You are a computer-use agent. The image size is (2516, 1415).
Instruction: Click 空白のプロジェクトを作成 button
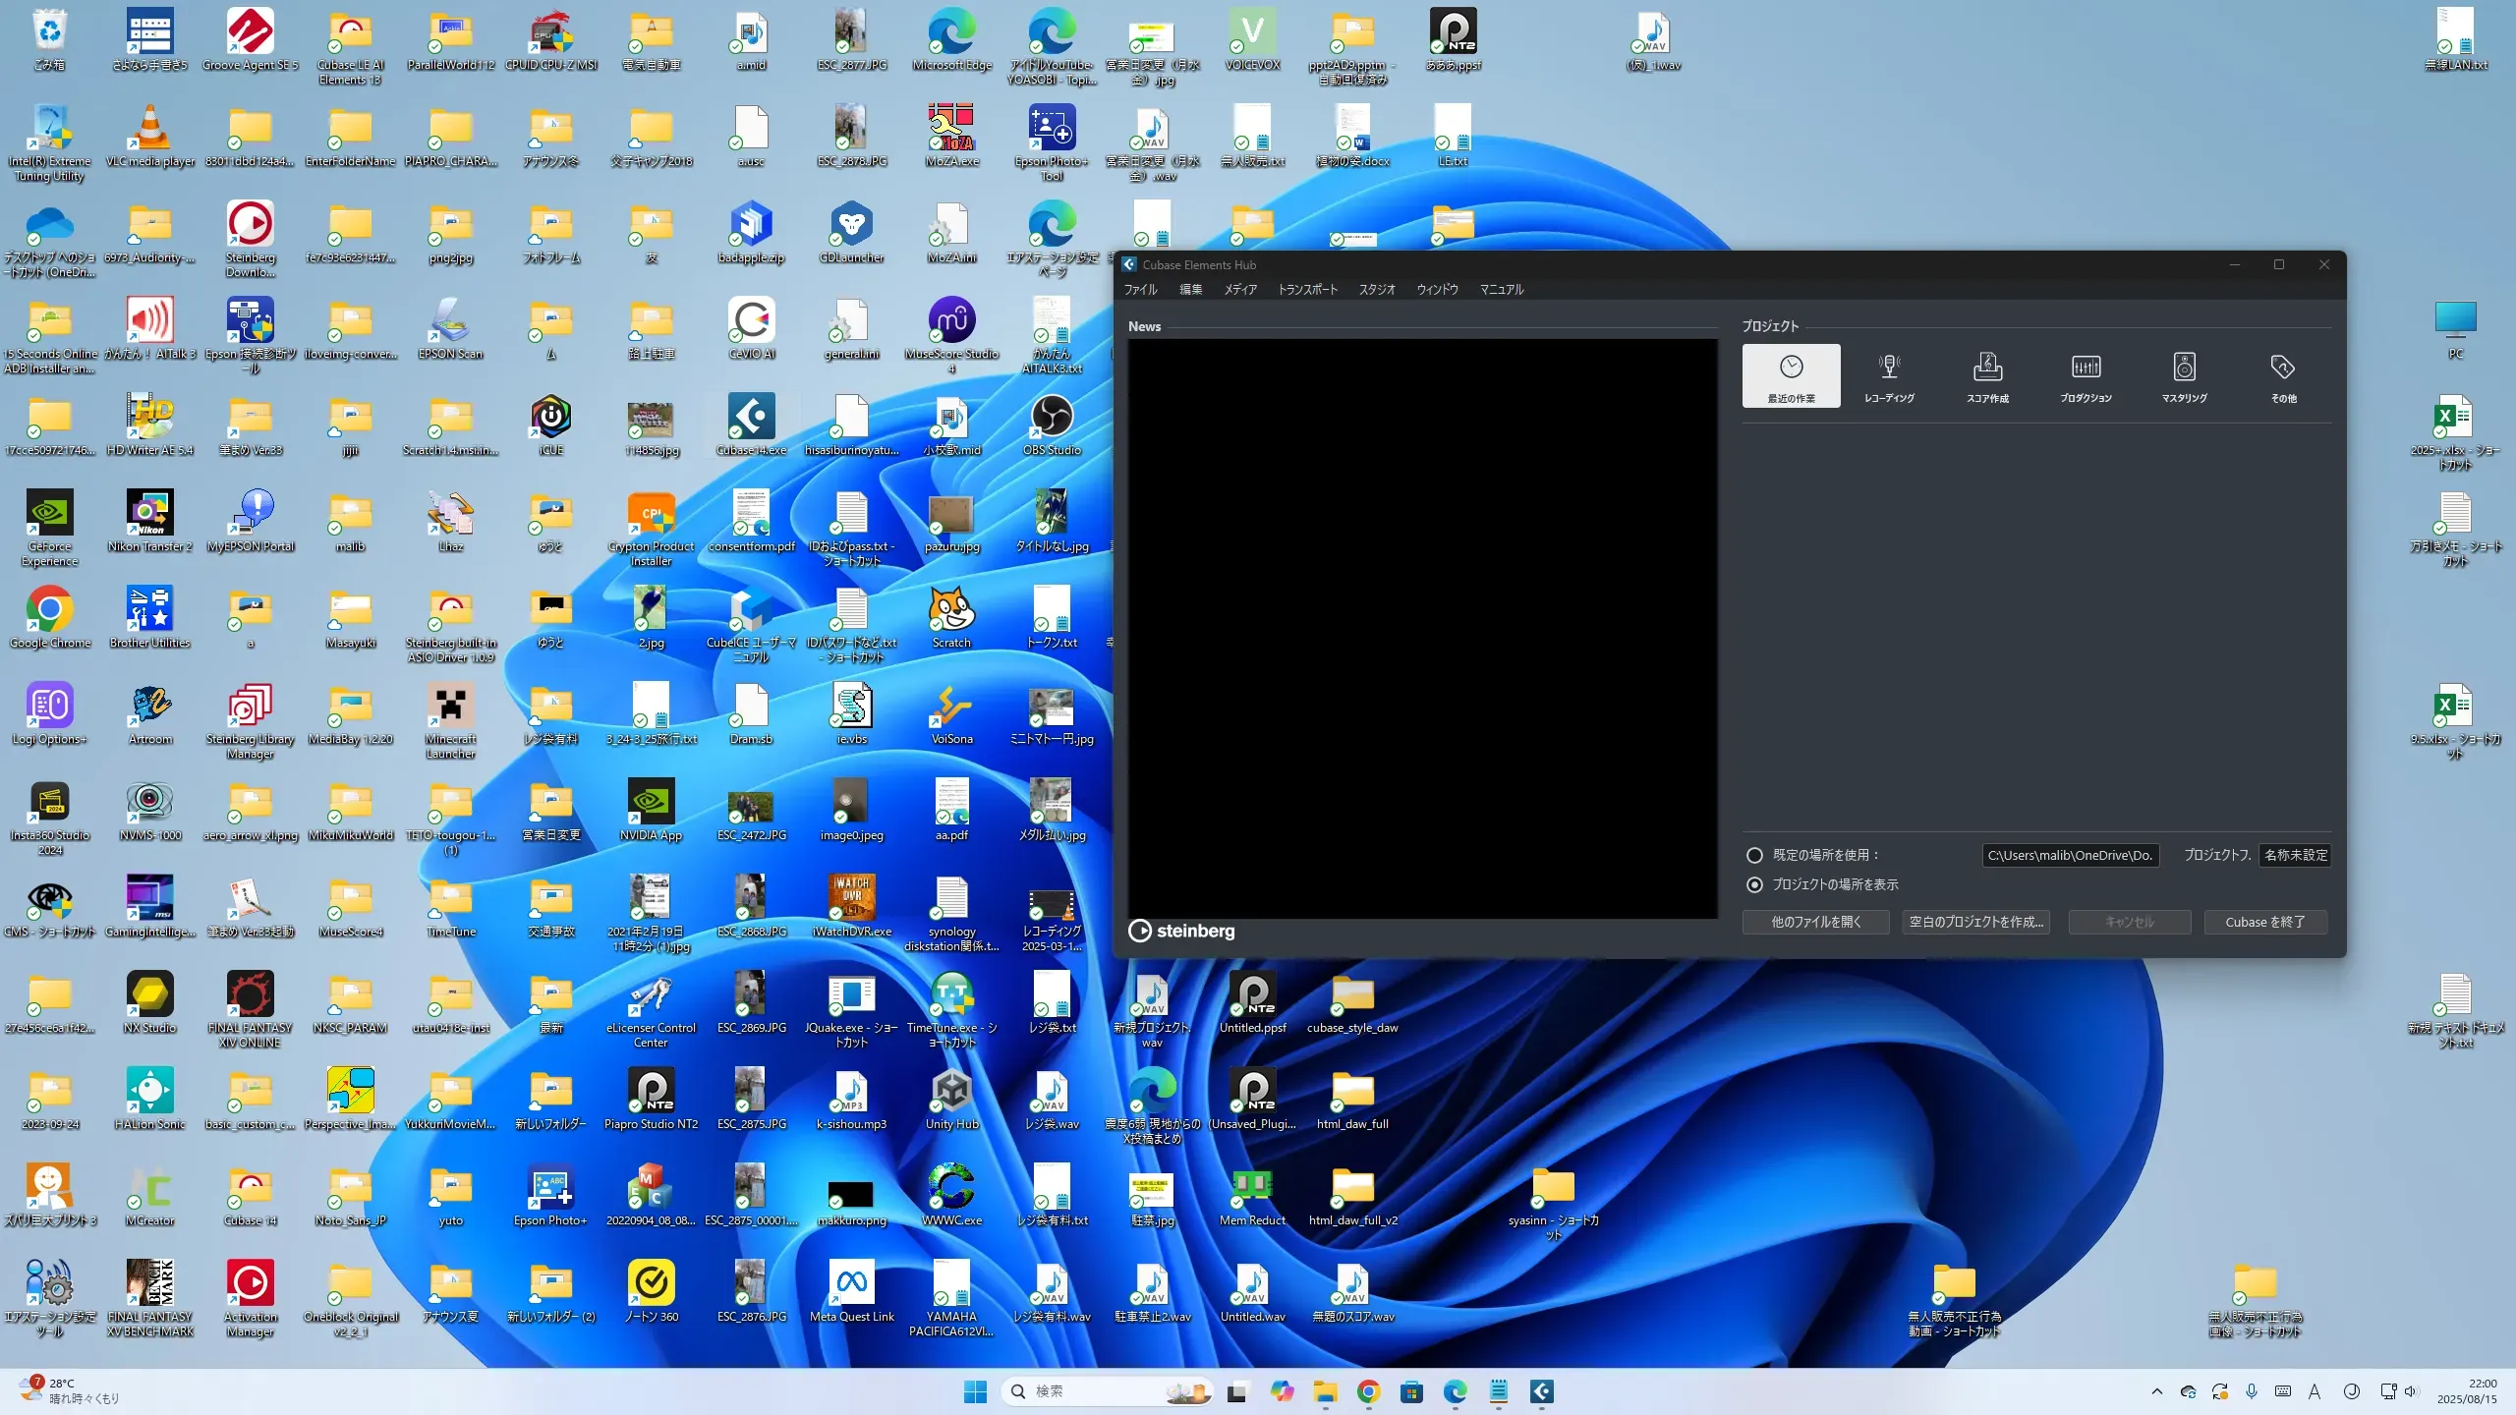tap(1975, 922)
